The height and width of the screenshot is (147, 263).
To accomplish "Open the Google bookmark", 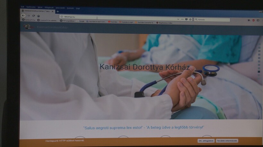I will 80,21.
